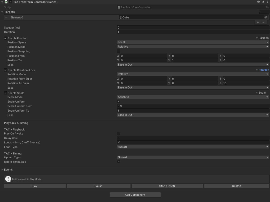Add a new target with plus button
The height and width of the screenshot is (202, 270).
click(258, 22)
